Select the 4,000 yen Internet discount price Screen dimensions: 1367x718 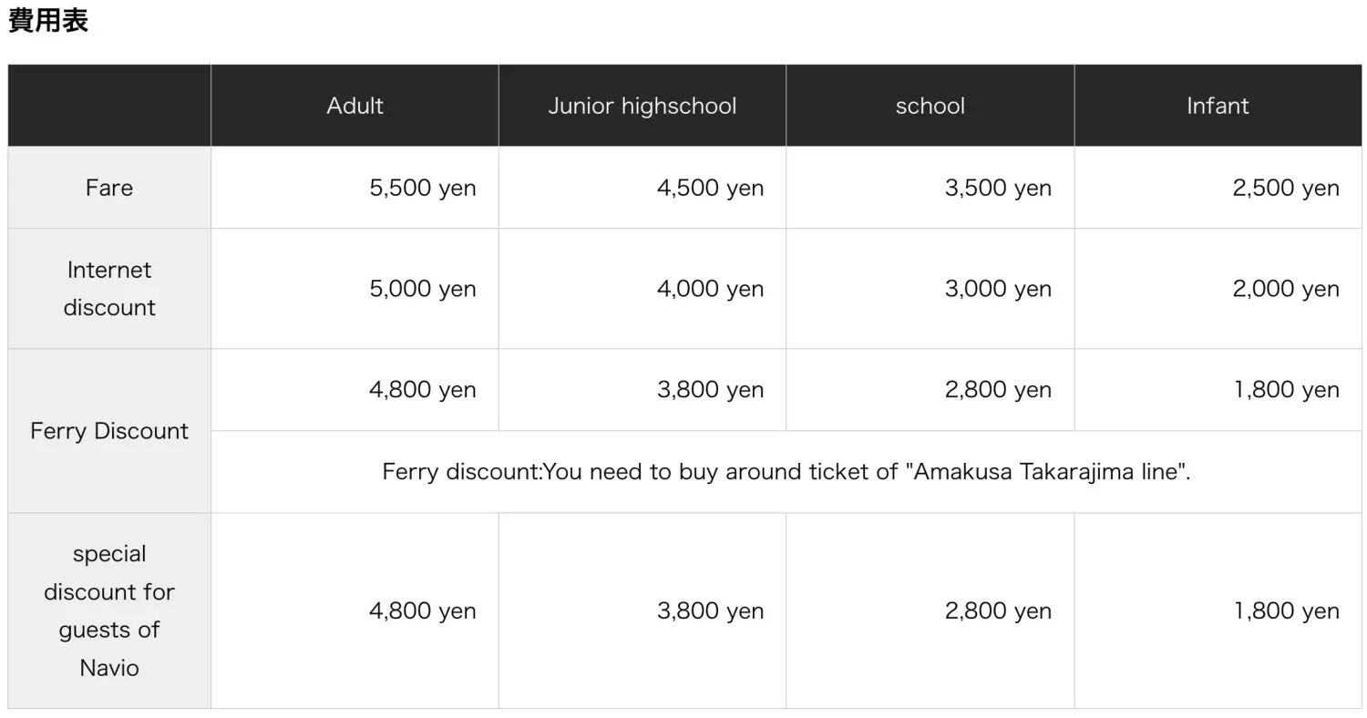[710, 289]
